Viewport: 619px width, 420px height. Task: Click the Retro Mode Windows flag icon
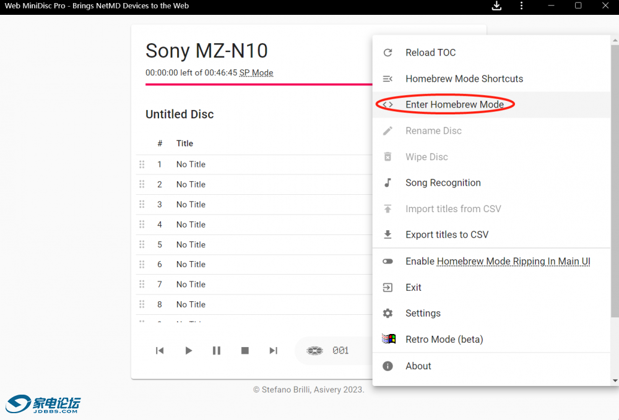[389, 339]
